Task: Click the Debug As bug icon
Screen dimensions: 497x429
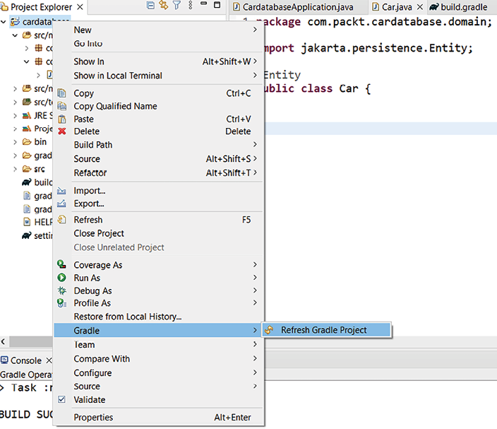Action: pos(61,290)
